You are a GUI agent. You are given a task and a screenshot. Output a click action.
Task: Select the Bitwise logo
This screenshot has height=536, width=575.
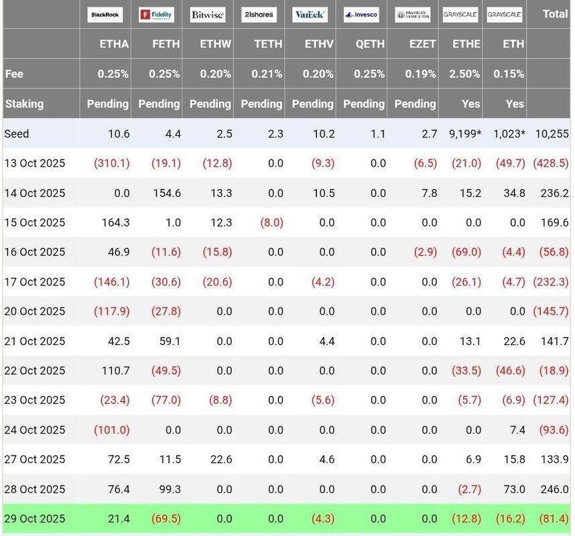[208, 14]
